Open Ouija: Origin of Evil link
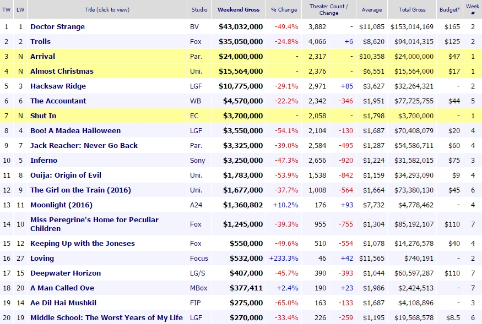The height and width of the screenshot is (324, 482). point(66,175)
